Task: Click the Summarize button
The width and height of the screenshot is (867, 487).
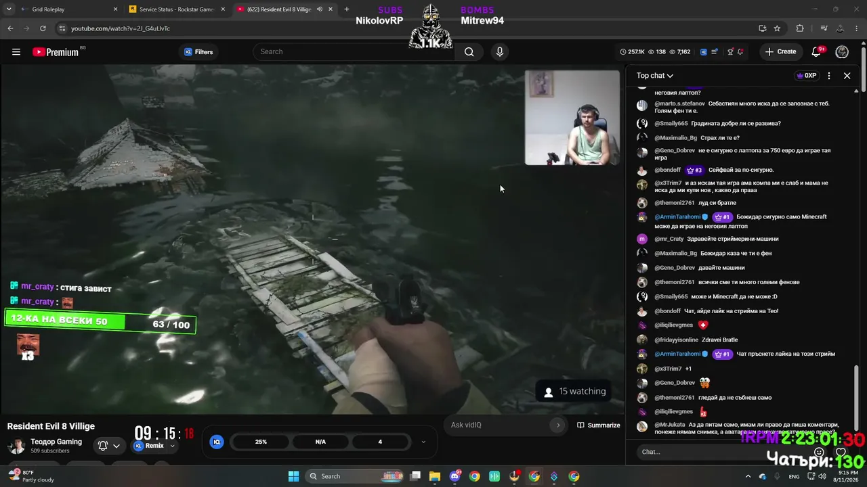Action: click(598, 425)
